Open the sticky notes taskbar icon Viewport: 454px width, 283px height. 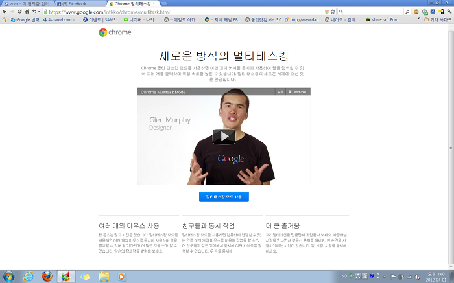click(x=85, y=277)
